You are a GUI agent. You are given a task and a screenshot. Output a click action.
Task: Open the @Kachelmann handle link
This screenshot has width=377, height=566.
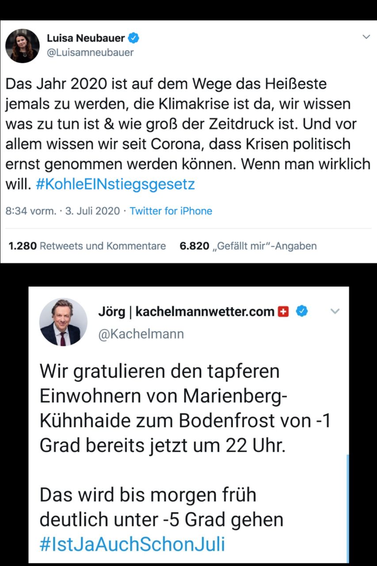coord(141,333)
